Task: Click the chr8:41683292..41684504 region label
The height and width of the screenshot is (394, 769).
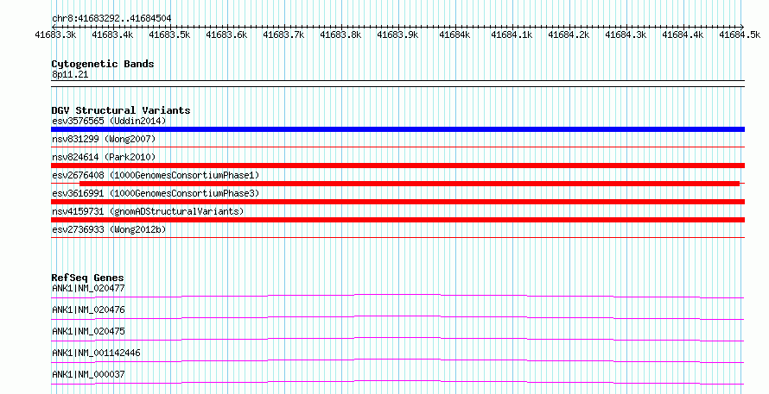Action: [111, 19]
